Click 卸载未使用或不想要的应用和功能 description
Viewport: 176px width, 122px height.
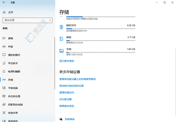click(x=82, y=19)
